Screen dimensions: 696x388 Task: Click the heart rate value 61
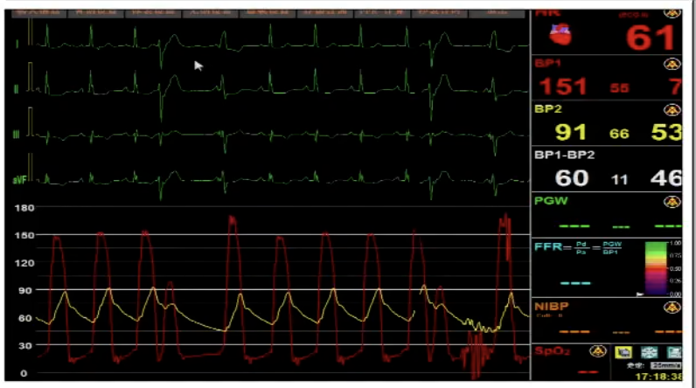pyautogui.click(x=651, y=38)
